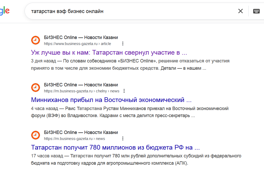Click the favicon of the '780 миллионов' result
The image size is (264, 173).
click(x=35, y=135)
